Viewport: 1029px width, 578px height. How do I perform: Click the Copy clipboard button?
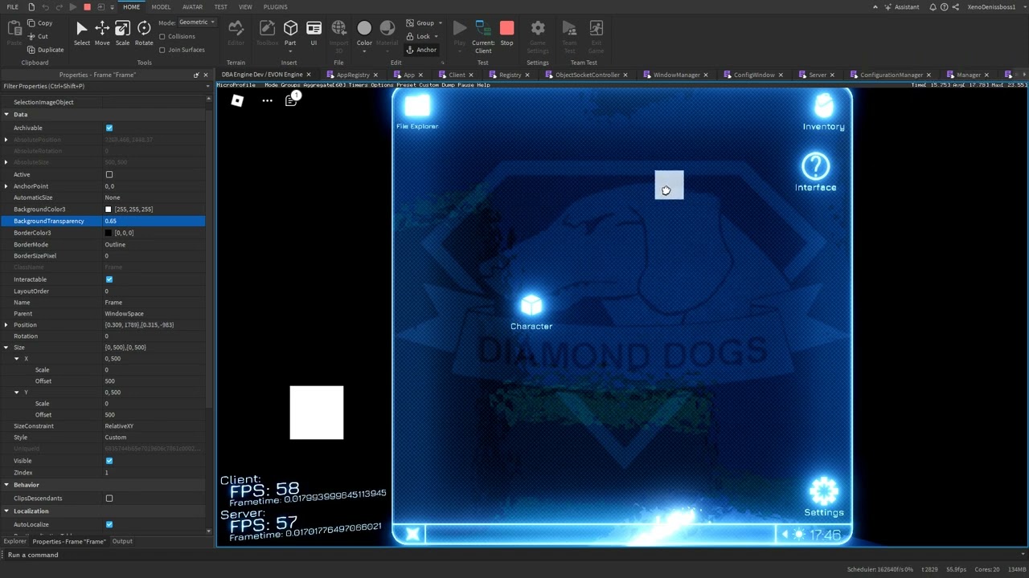click(39, 23)
